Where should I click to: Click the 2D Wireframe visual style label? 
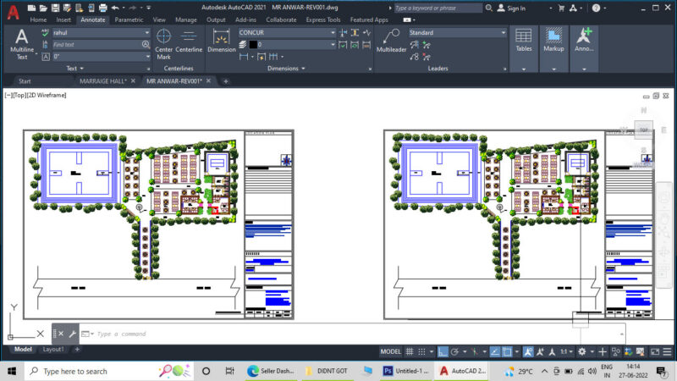point(47,95)
